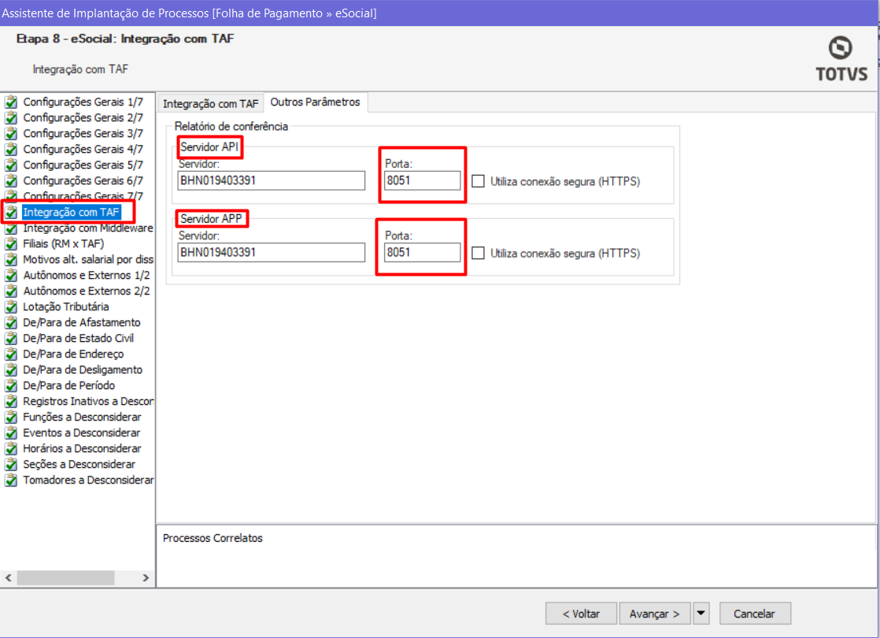Enable HTTPS for Servidor APP
This screenshot has width=880, height=638.
click(478, 253)
